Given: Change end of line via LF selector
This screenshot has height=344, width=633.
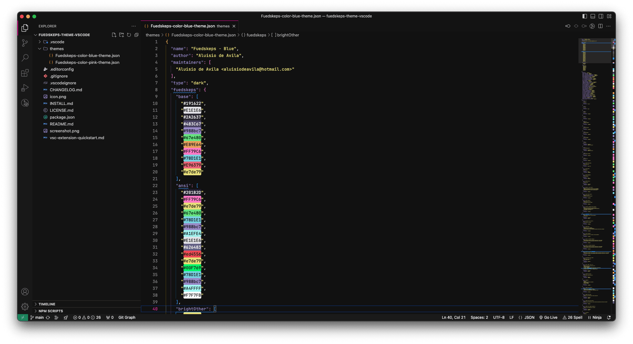Looking at the screenshot, I should point(512,318).
